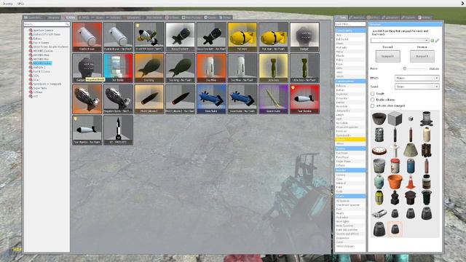Image resolution: width=466 pixels, height=262 pixels.
Task: Select the blue can model thumbnail
Action: [x=411, y=166]
